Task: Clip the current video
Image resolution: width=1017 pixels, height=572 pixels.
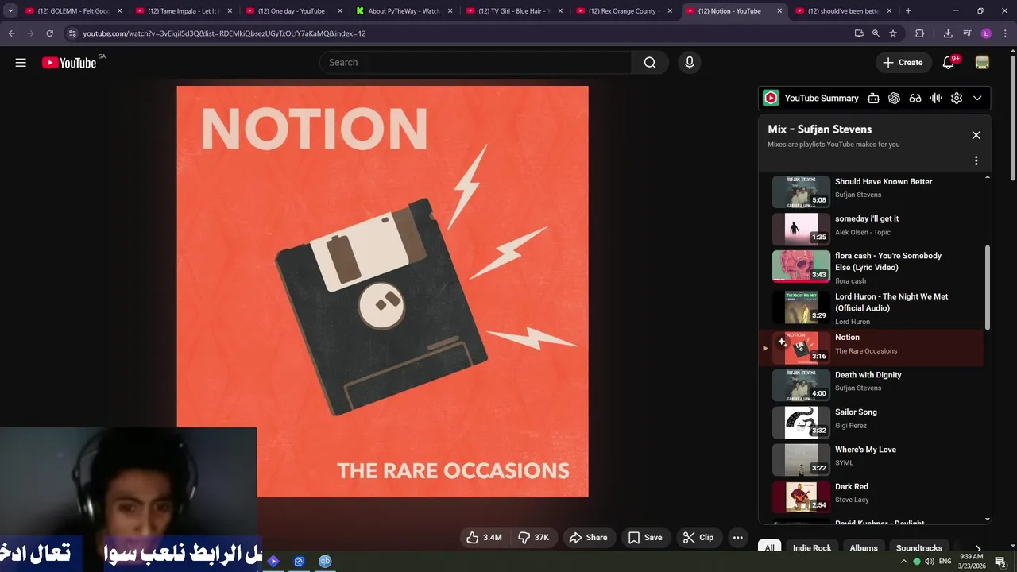Action: (698, 538)
